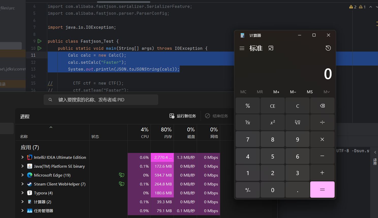Click the efficiency mode leaf on Microsoft Edge row
The image size is (378, 218).
(x=122, y=175)
